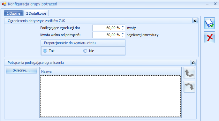
Task: Decrease the Podlegające egzekucji do percentage
Action: [x=123, y=29]
